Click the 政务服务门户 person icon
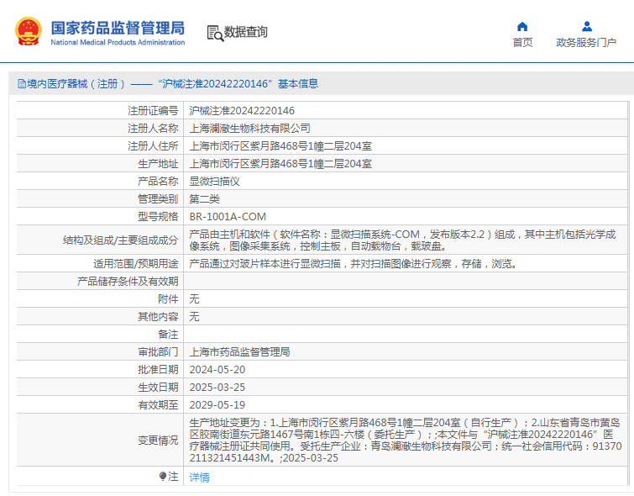634x496 pixels. point(587,27)
